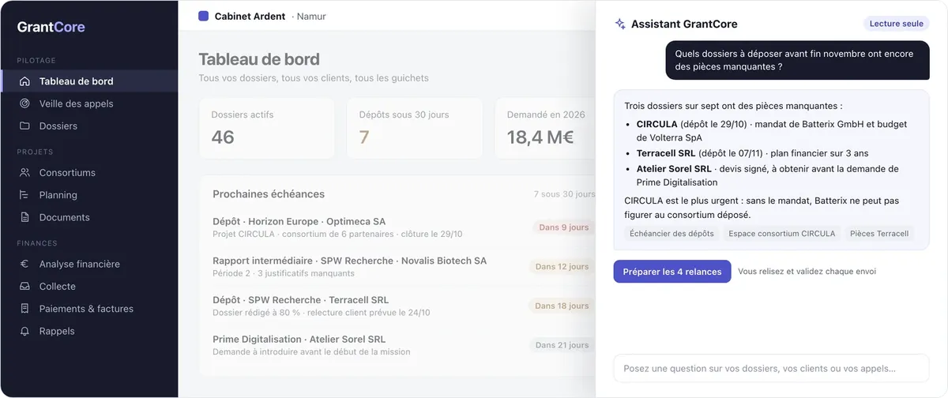Screen dimensions: 948x398
Task: Click the 7 sous 30 jours label
Action: [564, 194]
